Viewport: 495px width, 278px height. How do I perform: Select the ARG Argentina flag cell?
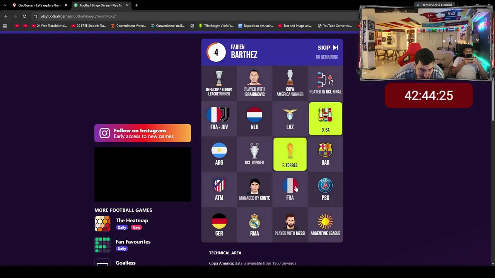click(219, 154)
